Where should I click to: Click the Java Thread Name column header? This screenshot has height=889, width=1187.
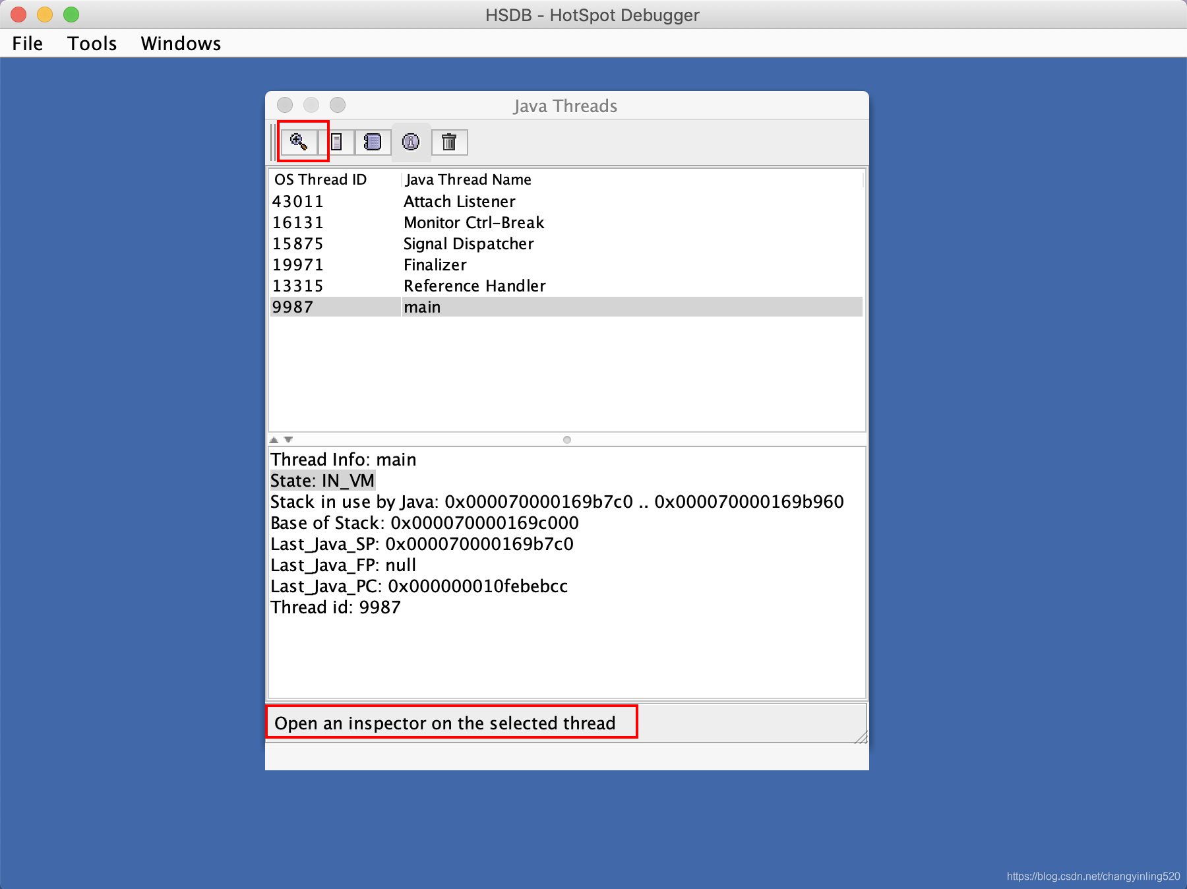point(632,180)
